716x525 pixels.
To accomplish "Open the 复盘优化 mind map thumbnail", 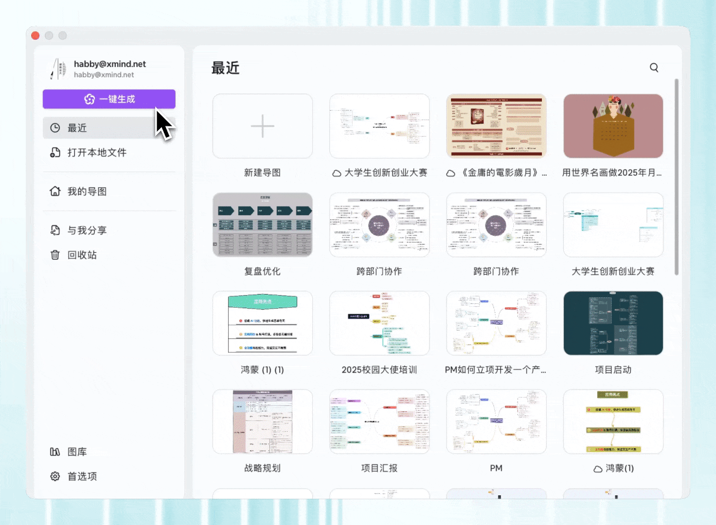I will coord(262,225).
